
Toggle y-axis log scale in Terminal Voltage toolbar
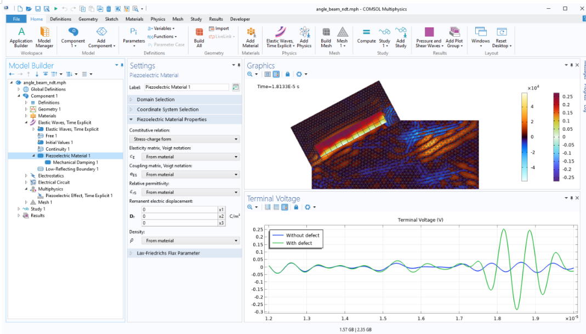(276, 207)
